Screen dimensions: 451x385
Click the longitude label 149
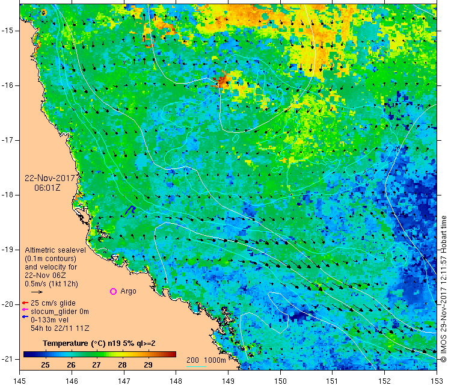pos(228,381)
